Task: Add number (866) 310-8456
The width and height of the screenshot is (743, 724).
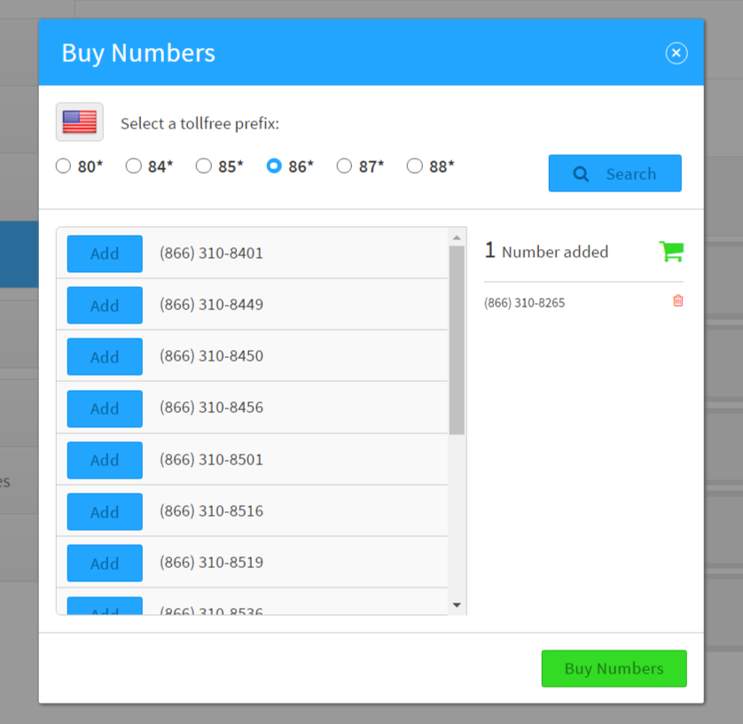Action: pyautogui.click(x=105, y=409)
